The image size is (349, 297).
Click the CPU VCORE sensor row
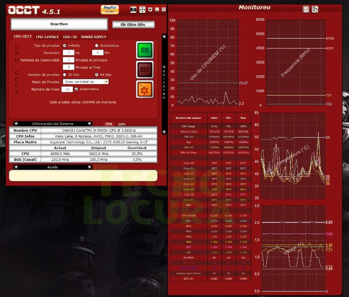tap(211, 216)
